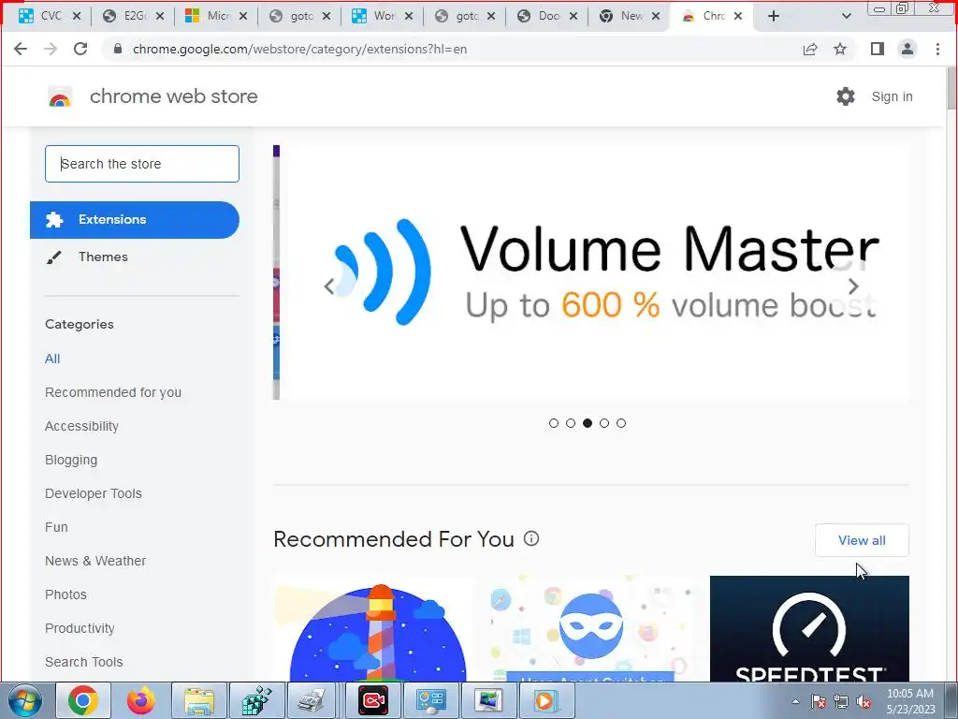Choose the Photos category
Image resolution: width=958 pixels, height=719 pixels.
[65, 594]
